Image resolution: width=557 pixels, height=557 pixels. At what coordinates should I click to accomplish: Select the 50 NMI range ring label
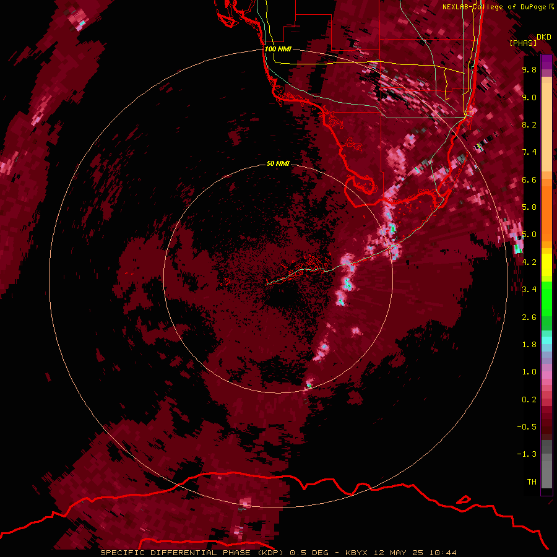(x=278, y=163)
